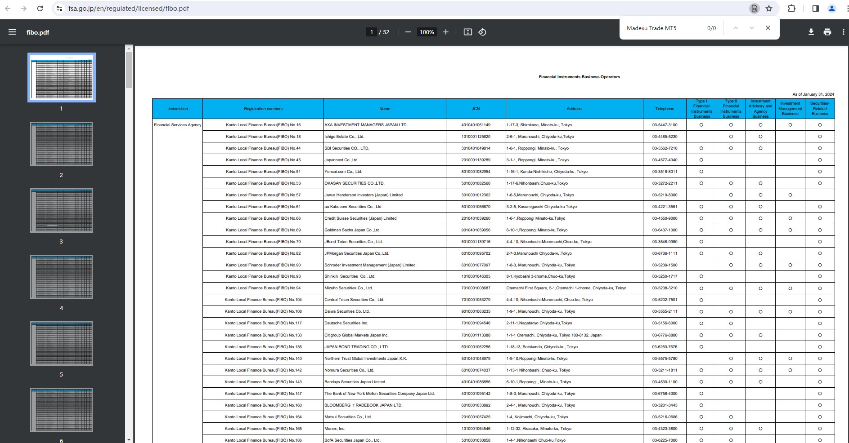
Task: Click 'Mizuho Securities Co., Ltd.' name
Action: pos(348,288)
